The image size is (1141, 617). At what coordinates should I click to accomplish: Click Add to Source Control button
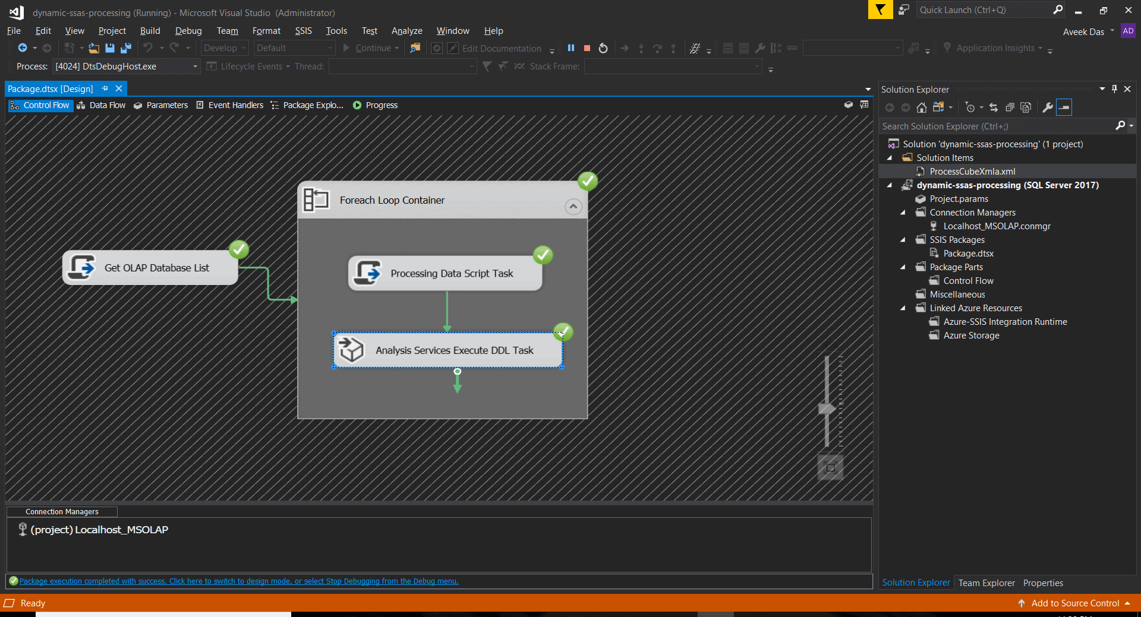click(1074, 603)
